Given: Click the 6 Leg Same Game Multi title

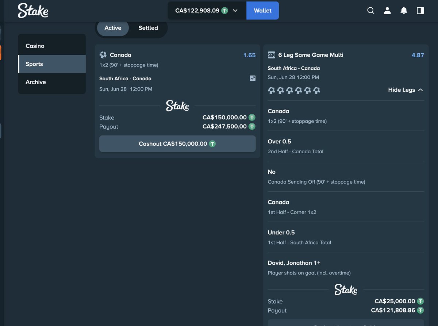Looking at the screenshot, I should 311,55.
